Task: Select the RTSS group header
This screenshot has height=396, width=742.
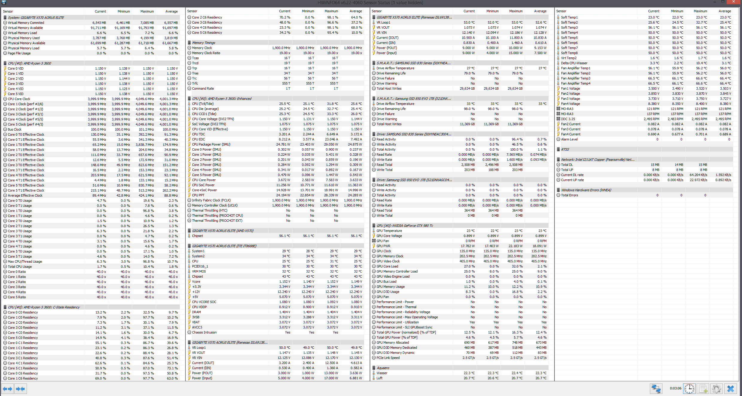Action: pos(645,149)
